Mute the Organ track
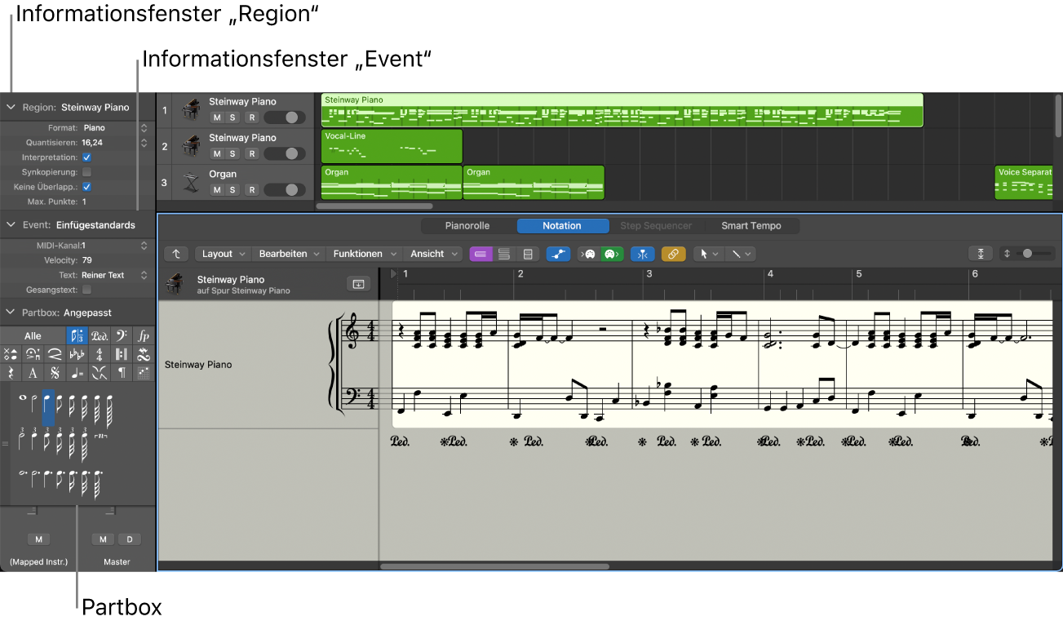Screen dimensions: 1063x621 tap(216, 190)
